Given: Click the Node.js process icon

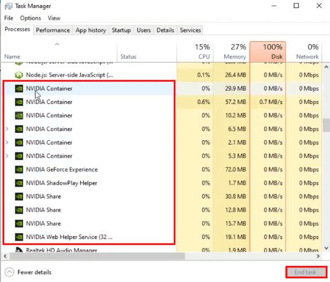Looking at the screenshot, I should tap(19, 75).
